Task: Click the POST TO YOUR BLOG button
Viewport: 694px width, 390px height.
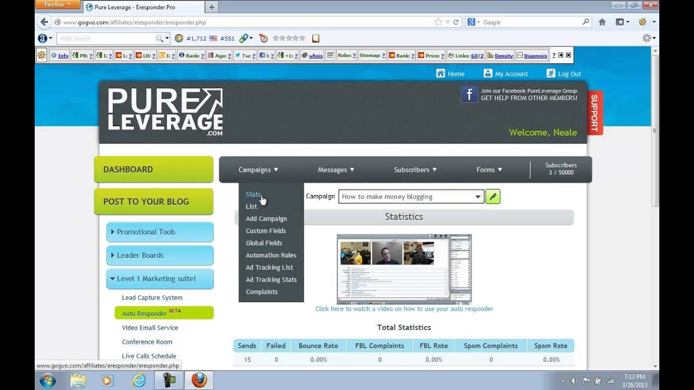Action: [x=153, y=201]
